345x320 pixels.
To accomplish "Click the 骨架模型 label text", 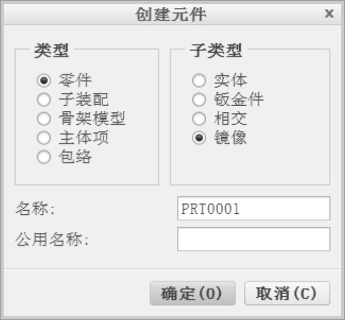I will pos(92,118).
